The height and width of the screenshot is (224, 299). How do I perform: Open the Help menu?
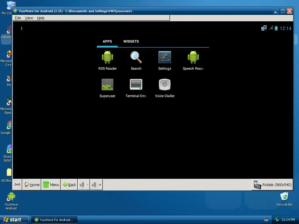pos(41,18)
